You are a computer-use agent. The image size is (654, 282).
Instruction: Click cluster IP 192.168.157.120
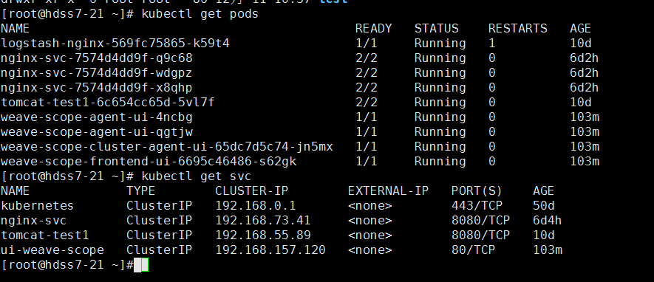point(270,250)
